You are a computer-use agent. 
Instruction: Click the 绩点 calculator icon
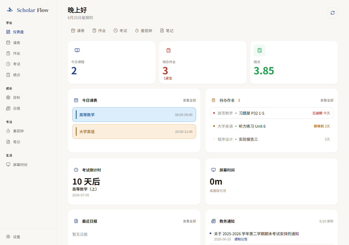[260, 50]
